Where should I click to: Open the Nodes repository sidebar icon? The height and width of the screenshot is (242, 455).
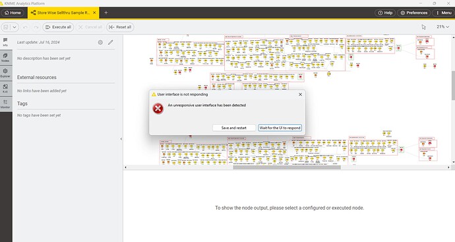pos(5,57)
